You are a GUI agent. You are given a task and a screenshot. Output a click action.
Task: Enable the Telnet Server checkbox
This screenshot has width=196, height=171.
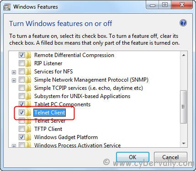tap(21, 121)
